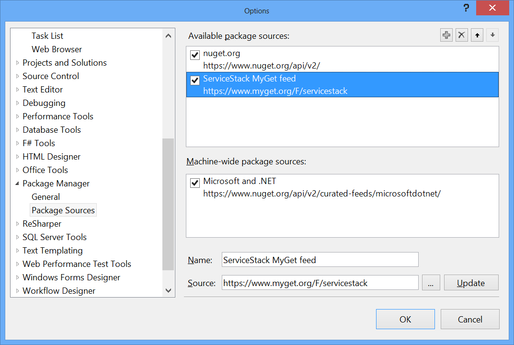Collapse the Package Manager node
The image size is (514, 345).
coord(17,184)
